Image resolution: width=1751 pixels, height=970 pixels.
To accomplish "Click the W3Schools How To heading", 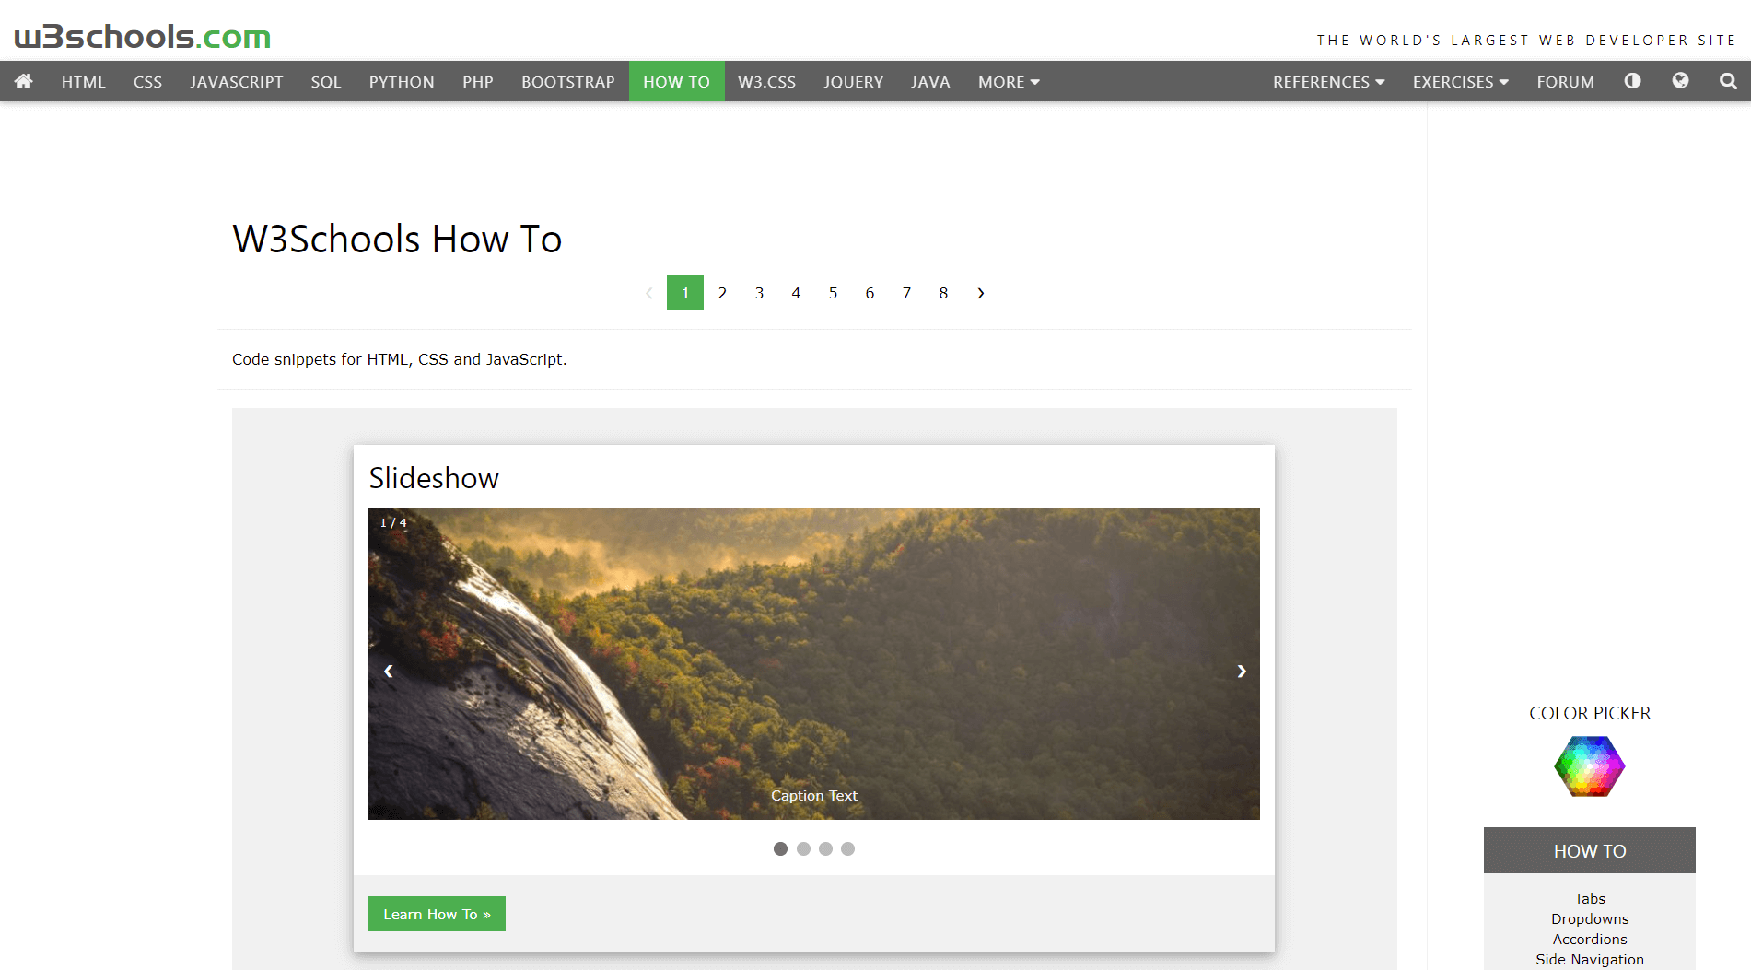I will pyautogui.click(x=397, y=239).
